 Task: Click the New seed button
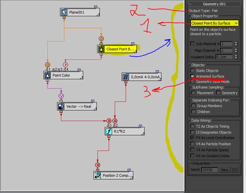point(225,170)
